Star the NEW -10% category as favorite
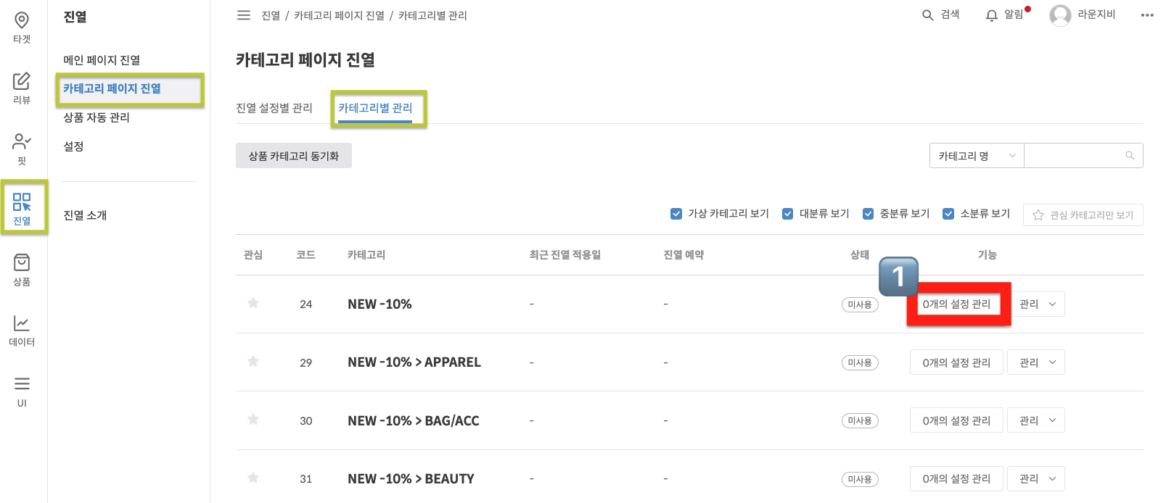Screen dimensions: 1166x503 pos(253,303)
